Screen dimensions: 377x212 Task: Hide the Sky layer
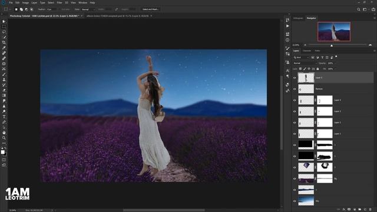pyautogui.click(x=295, y=201)
